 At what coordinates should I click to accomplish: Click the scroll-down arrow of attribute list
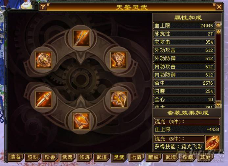[218, 104]
